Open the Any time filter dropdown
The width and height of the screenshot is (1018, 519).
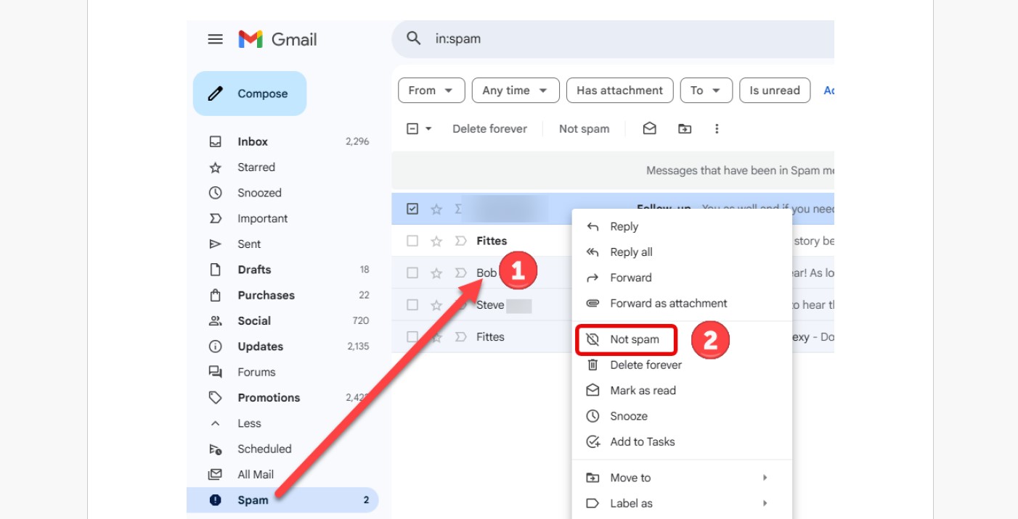(x=516, y=90)
